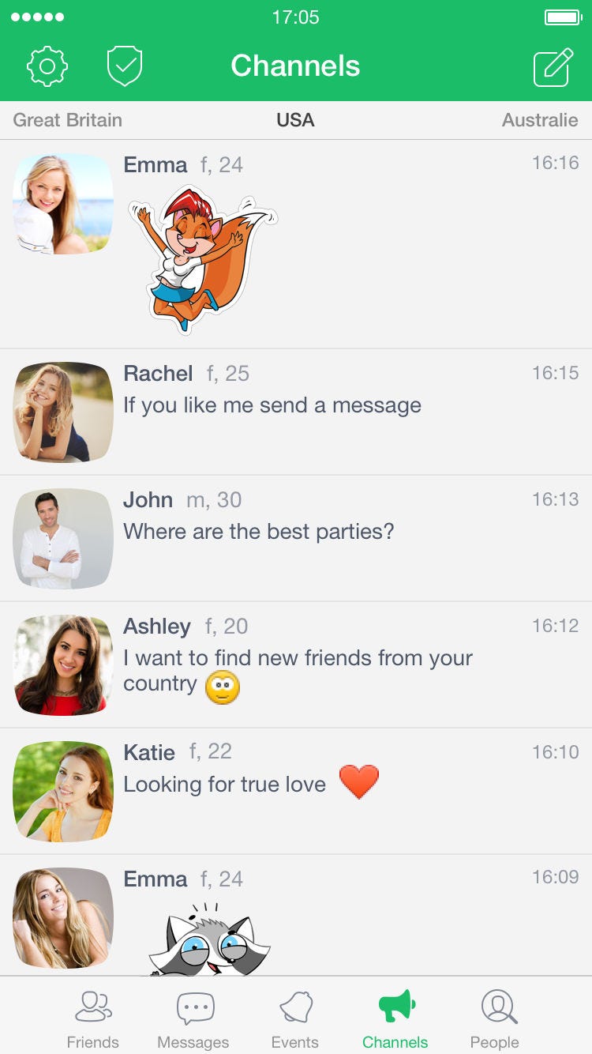Open Rachel's profile photo
592x1054 pixels.
[x=63, y=412]
